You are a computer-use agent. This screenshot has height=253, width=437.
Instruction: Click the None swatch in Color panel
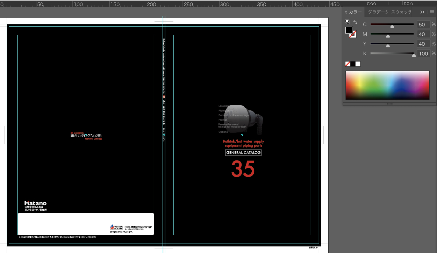pyautogui.click(x=348, y=64)
